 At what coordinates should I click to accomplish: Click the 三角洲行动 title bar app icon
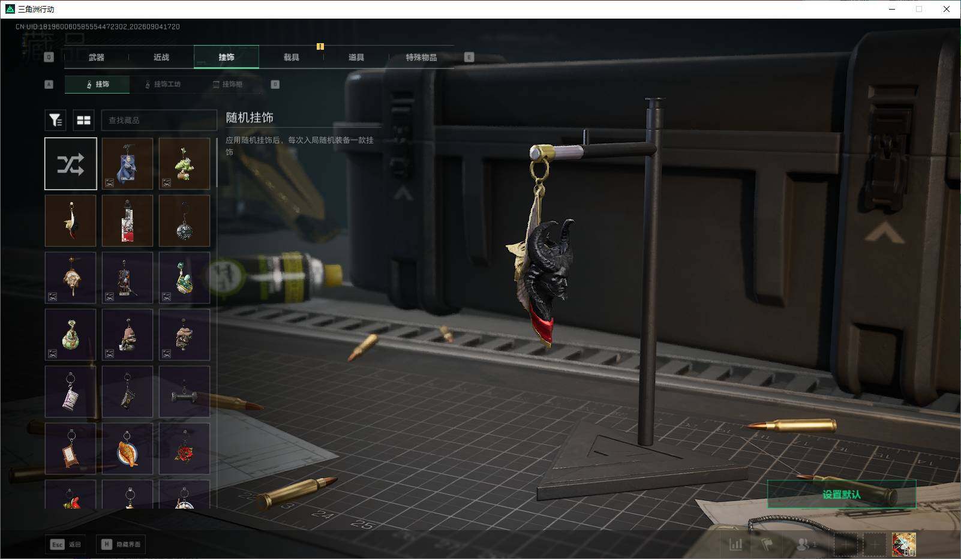click(x=10, y=9)
